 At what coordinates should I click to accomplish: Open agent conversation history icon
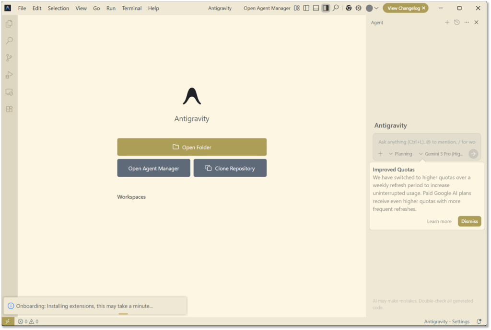coord(456,23)
